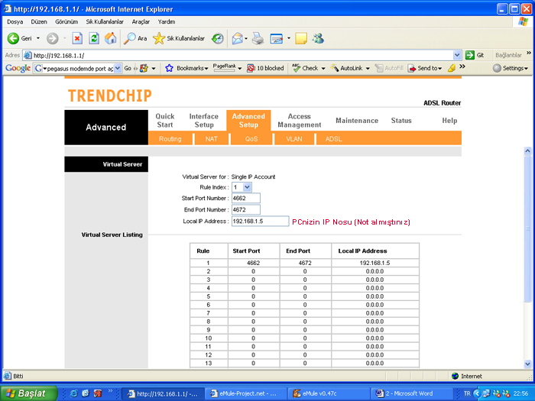This screenshot has width=535, height=401.
Task: Click the Mail envelope icon
Action: [x=237, y=38]
